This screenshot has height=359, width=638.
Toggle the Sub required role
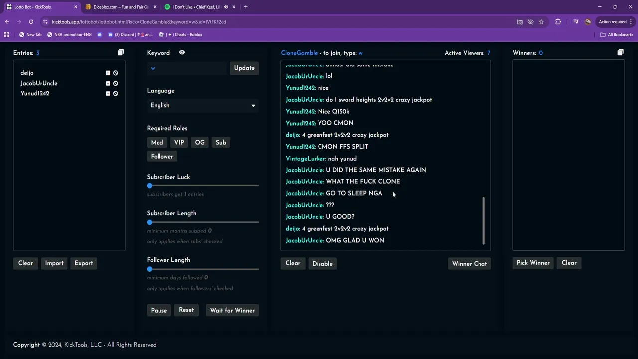221,142
